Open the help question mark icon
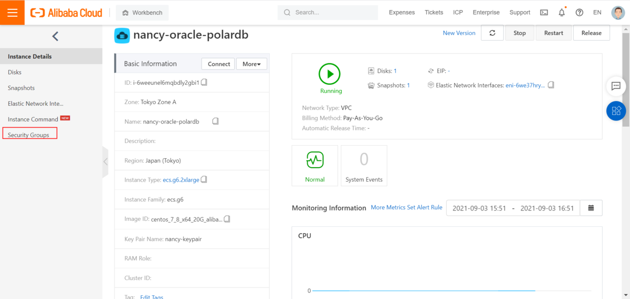The width and height of the screenshot is (630, 299). (580, 13)
